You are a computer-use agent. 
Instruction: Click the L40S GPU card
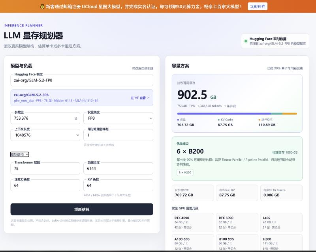tap(281, 222)
